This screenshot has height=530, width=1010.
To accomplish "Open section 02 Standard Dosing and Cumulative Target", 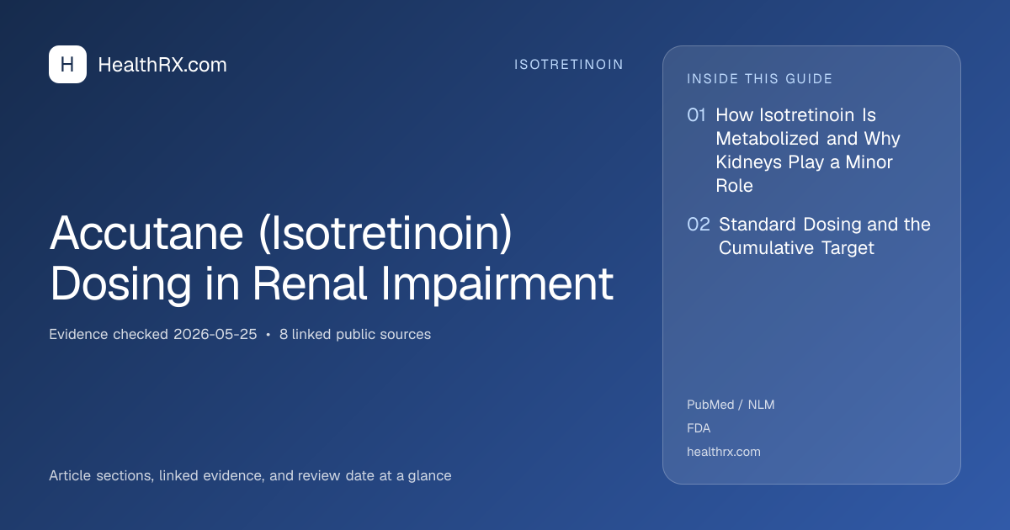I will (809, 236).
